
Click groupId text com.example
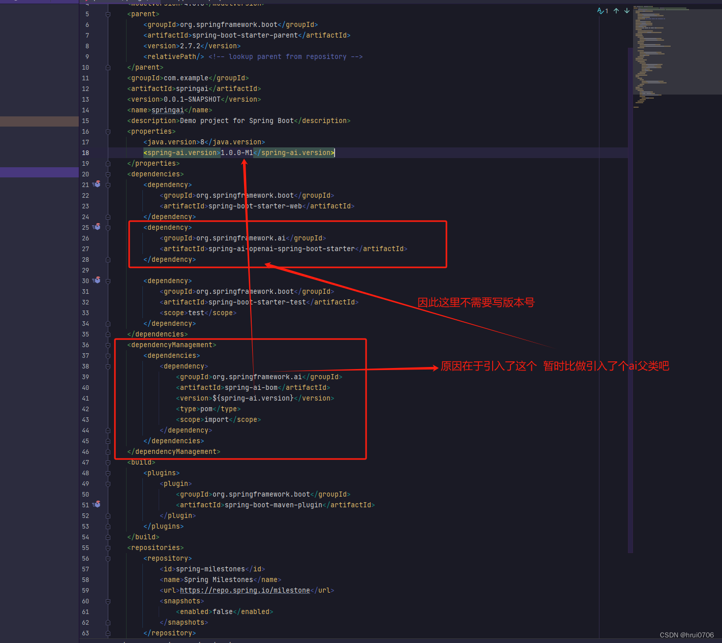pos(186,78)
